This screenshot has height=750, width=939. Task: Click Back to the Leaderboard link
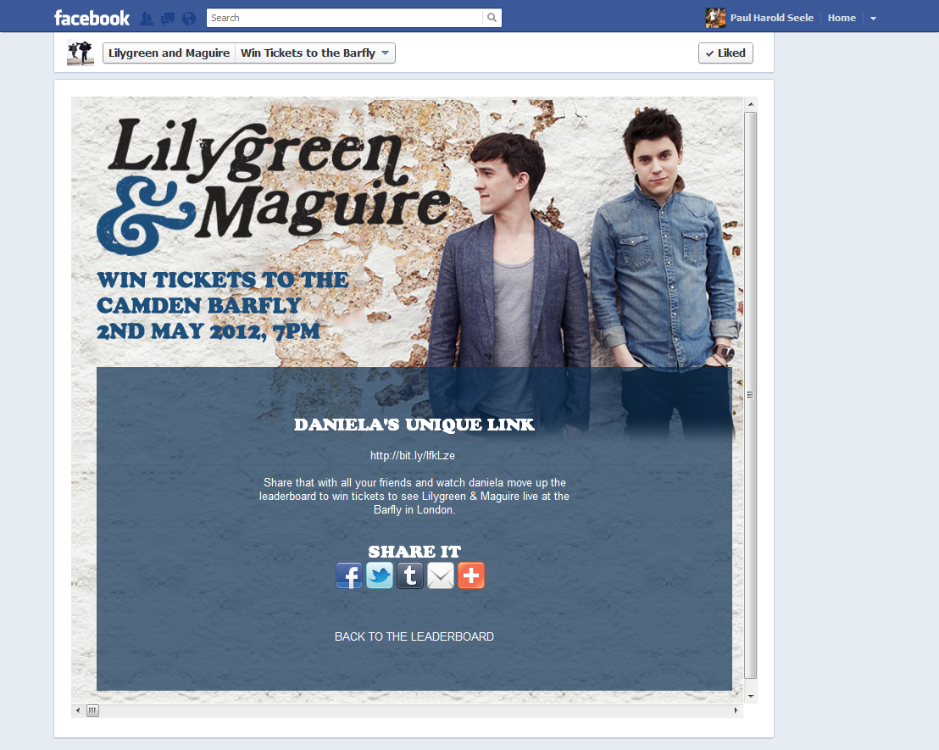[x=414, y=636]
